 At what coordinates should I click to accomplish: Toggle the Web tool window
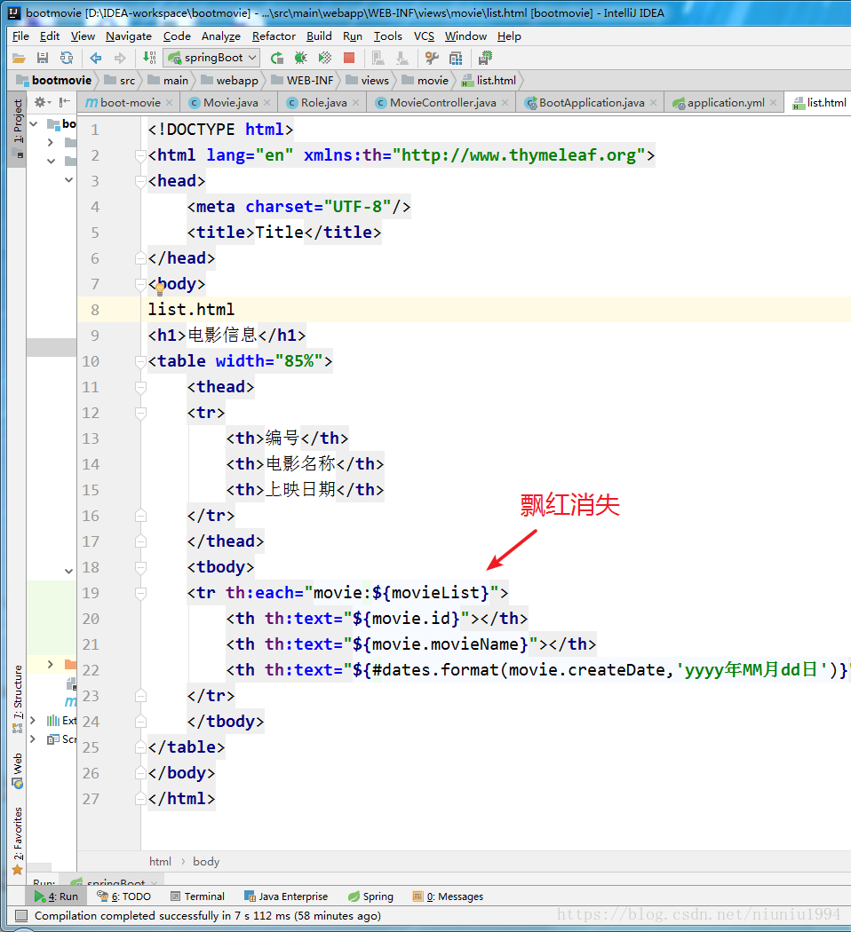click(18, 770)
